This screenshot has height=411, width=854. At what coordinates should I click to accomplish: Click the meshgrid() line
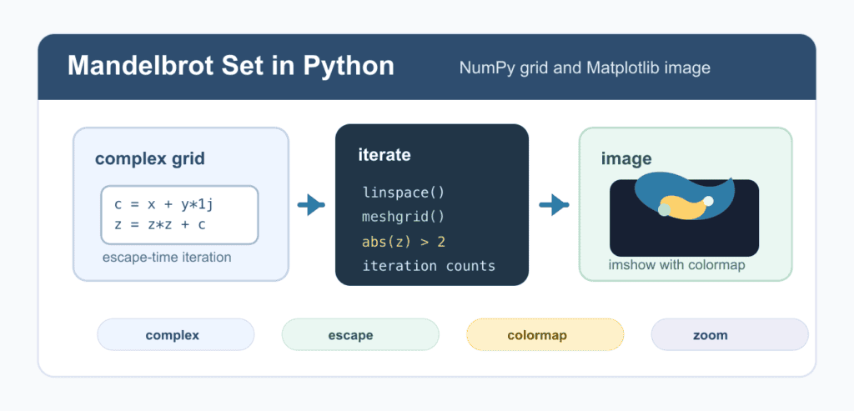click(x=404, y=218)
